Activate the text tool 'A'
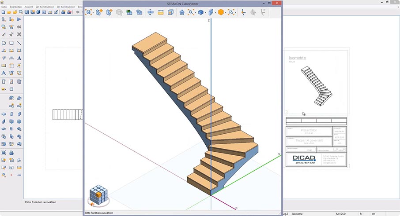This screenshot has width=400, height=216. (19, 58)
